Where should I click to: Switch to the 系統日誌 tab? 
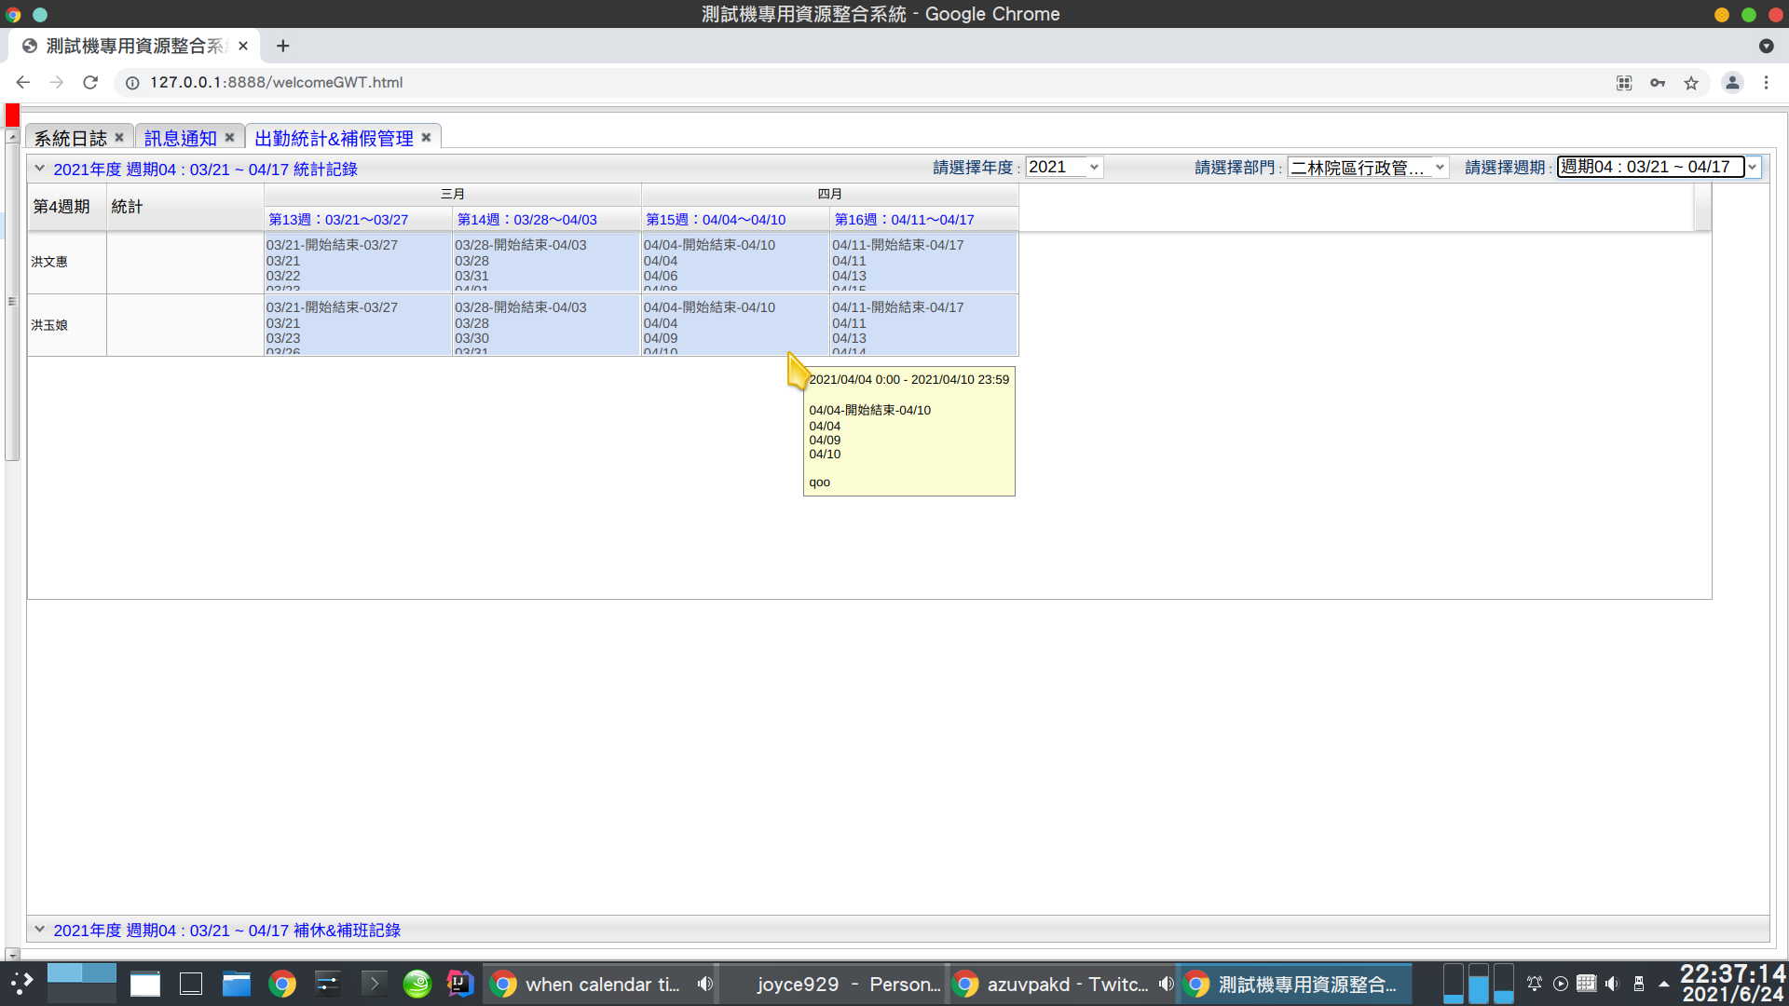click(71, 138)
